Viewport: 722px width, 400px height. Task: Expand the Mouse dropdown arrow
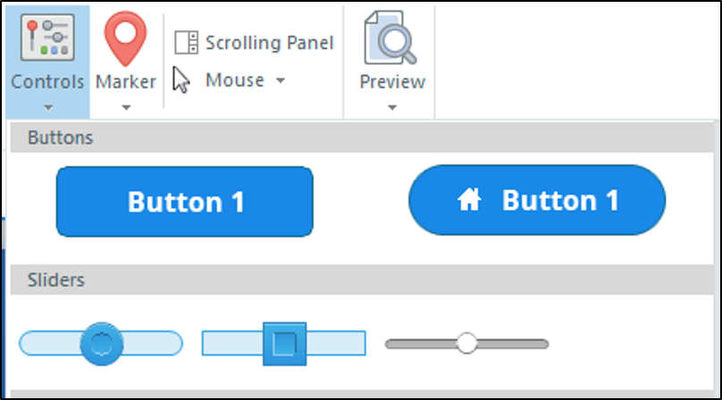pos(281,81)
